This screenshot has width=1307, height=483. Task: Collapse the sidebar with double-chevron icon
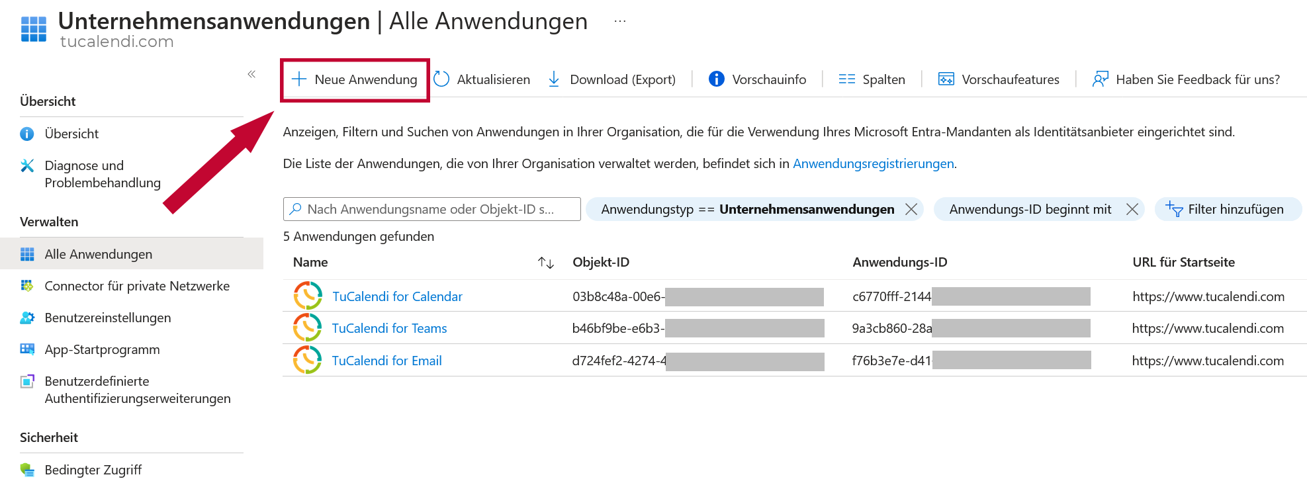(x=251, y=74)
